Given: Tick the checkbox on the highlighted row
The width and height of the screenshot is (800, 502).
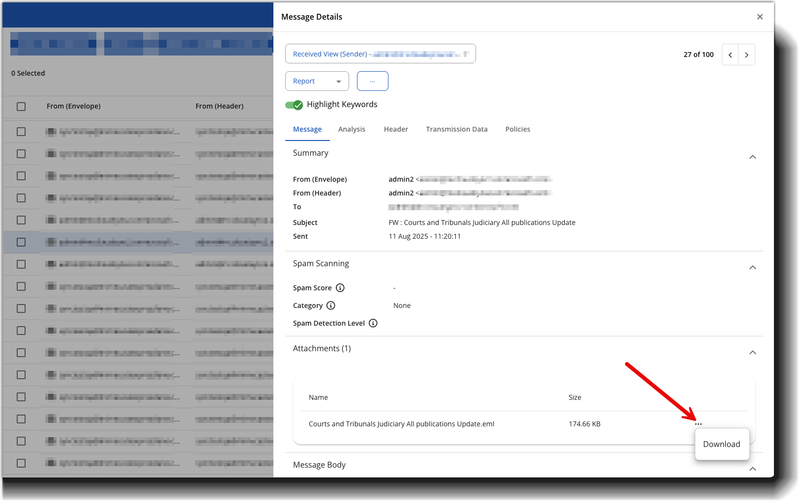Looking at the screenshot, I should tap(21, 242).
